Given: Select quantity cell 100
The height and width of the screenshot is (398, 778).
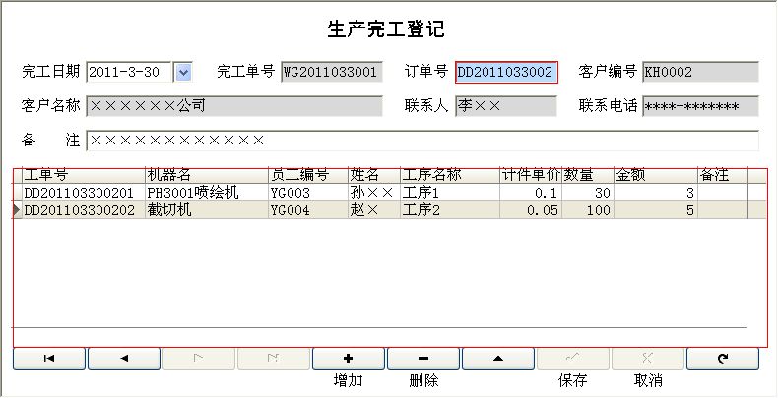Looking at the screenshot, I should 588,210.
